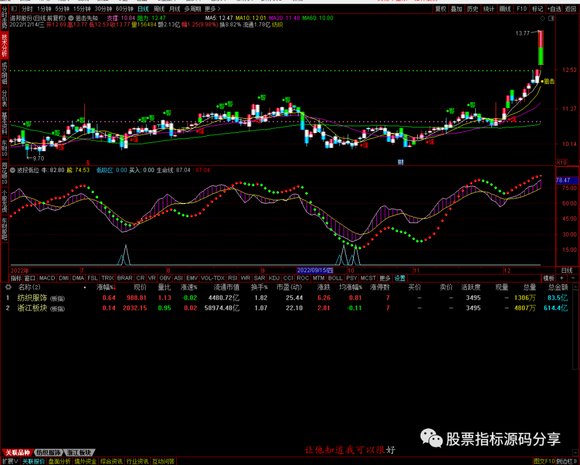This screenshot has height=465, width=580.
Task: Click the minus zoom button right of 模板
Action: pyautogui.click(x=574, y=278)
